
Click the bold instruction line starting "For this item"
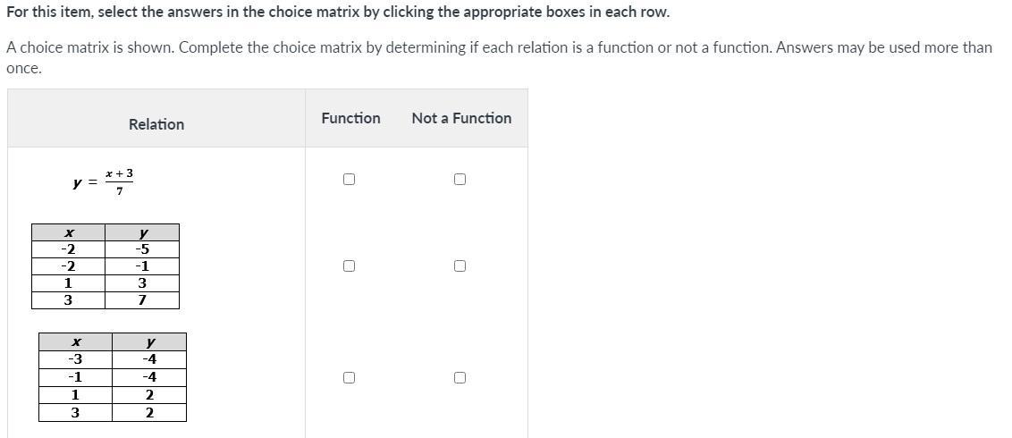coord(338,13)
